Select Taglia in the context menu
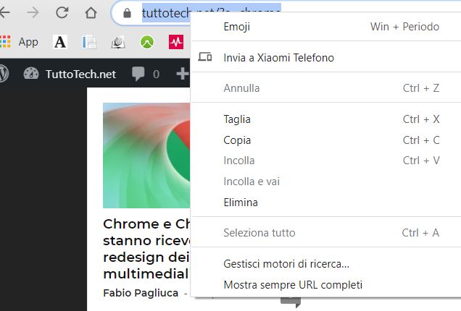This screenshot has height=311, width=461. [x=237, y=119]
